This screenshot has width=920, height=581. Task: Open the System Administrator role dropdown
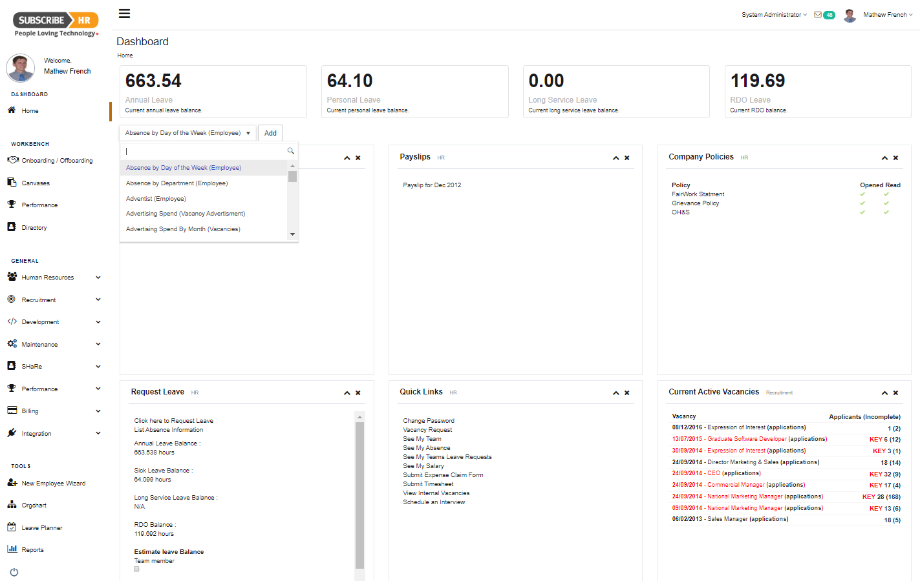[x=774, y=15]
